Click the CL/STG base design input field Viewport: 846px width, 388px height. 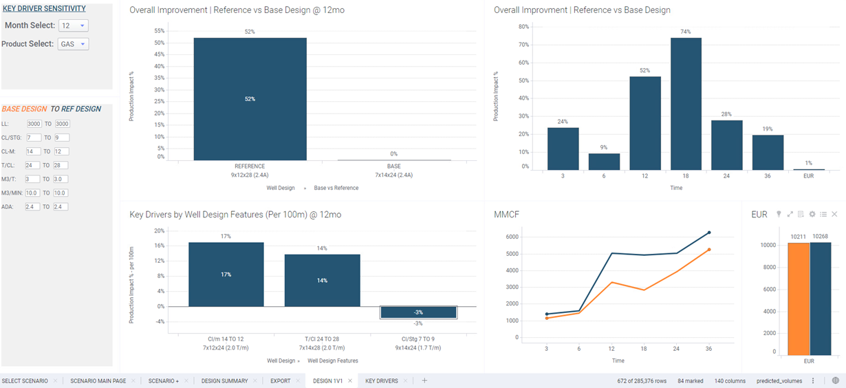click(x=33, y=138)
